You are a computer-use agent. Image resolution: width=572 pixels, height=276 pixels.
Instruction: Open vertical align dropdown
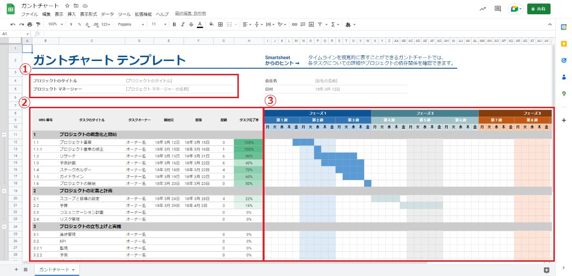[x=258, y=24]
